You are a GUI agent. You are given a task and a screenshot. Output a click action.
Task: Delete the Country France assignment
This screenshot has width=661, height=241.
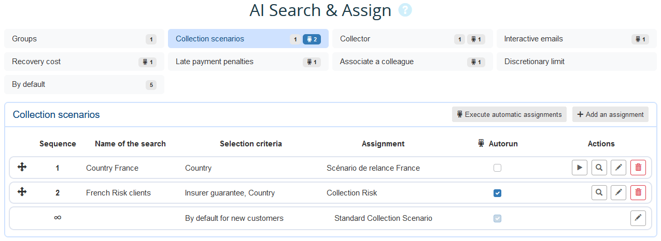638,168
